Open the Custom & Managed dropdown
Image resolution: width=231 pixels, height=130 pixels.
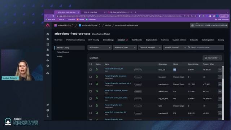tap(150, 47)
